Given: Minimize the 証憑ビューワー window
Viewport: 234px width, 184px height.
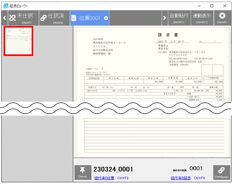Looking at the screenshot, I should pos(199,6).
